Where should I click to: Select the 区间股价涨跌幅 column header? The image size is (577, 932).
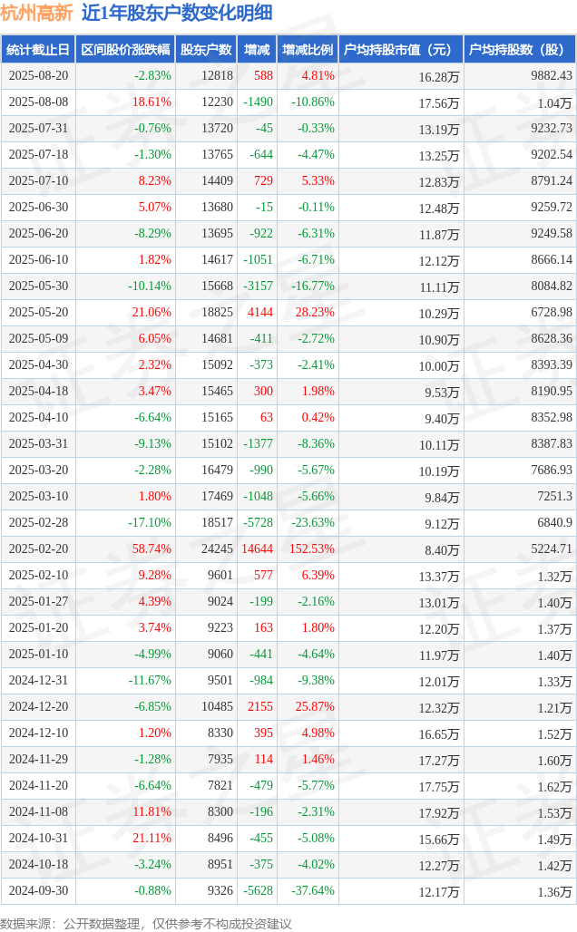(x=124, y=50)
